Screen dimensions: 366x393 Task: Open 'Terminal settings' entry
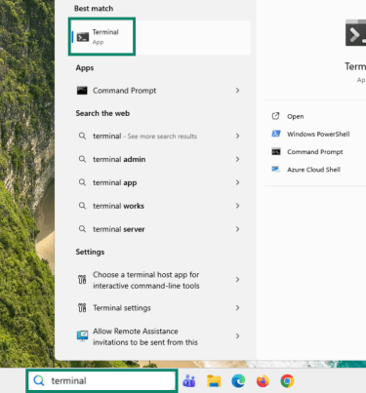click(x=122, y=308)
